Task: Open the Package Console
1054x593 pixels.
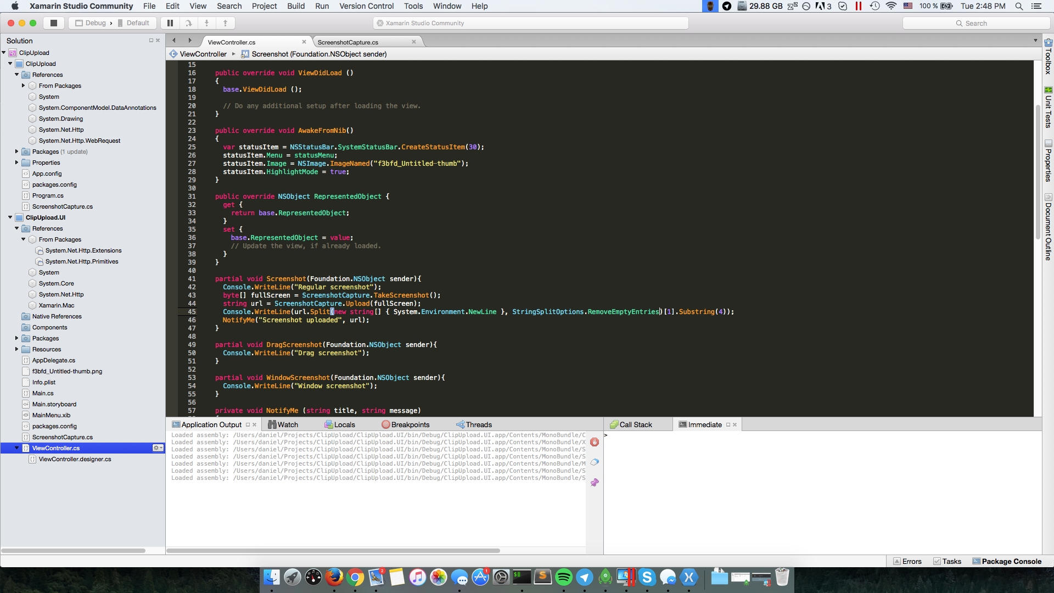Action: pyautogui.click(x=1007, y=561)
